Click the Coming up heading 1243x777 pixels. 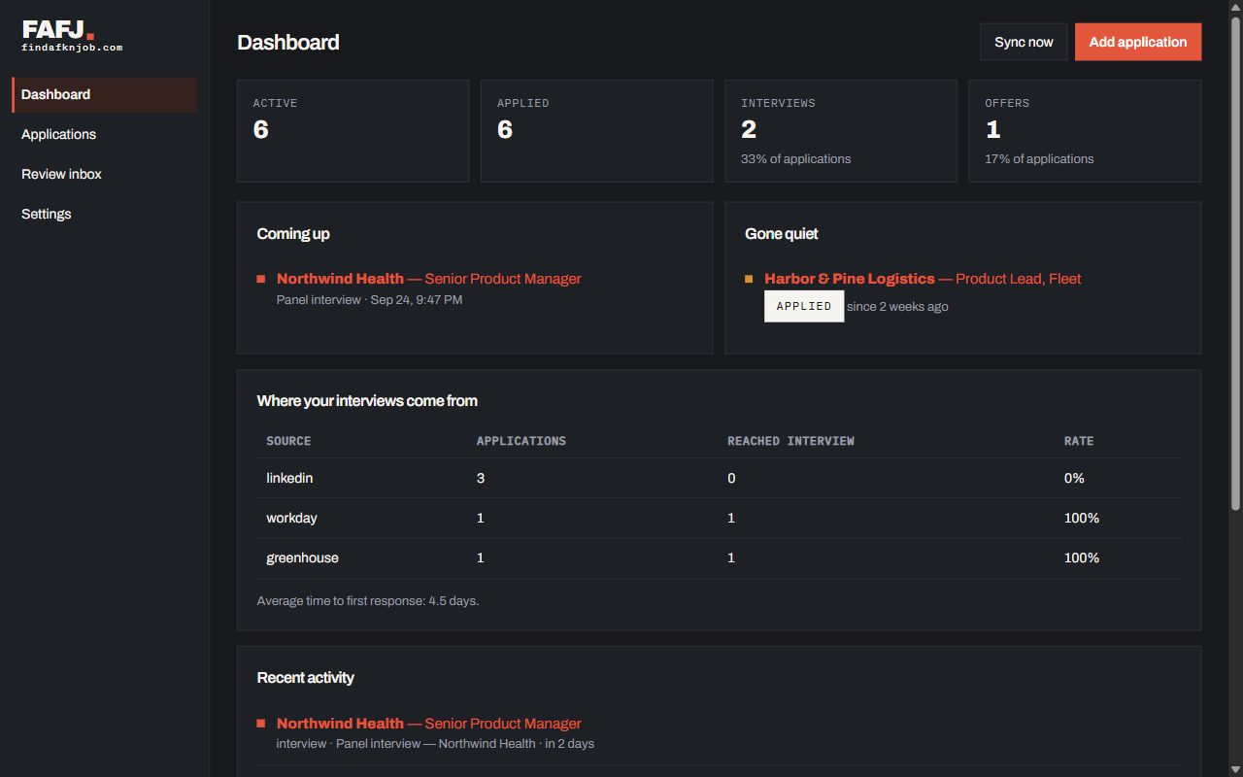tap(293, 234)
